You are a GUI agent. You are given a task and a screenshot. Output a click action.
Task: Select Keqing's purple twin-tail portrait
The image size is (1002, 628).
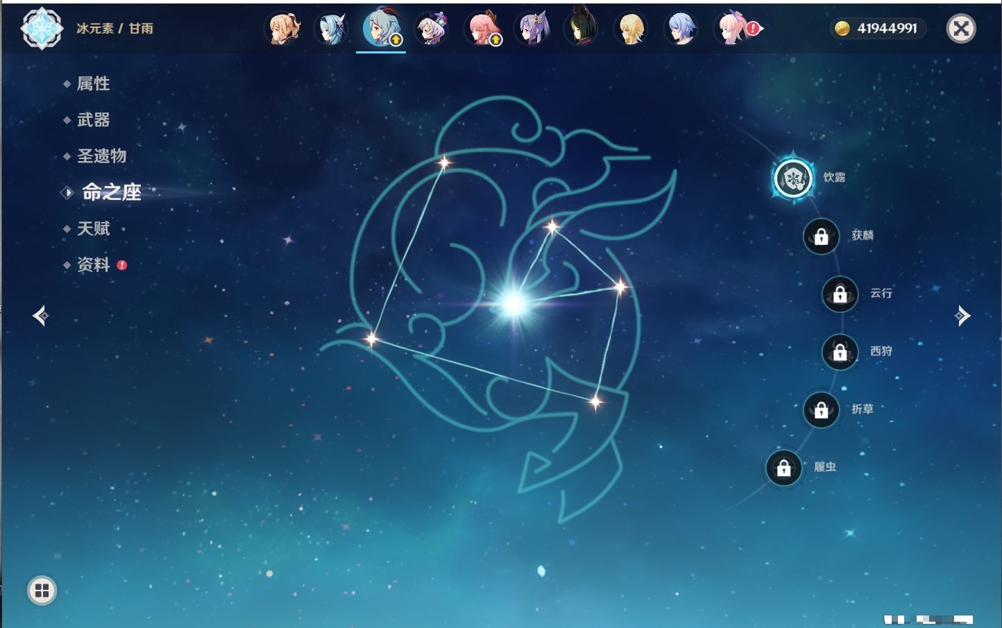point(532,28)
